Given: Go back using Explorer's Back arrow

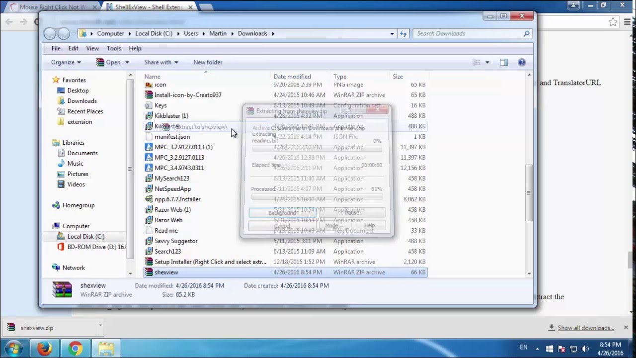Looking at the screenshot, I should click(x=50, y=34).
